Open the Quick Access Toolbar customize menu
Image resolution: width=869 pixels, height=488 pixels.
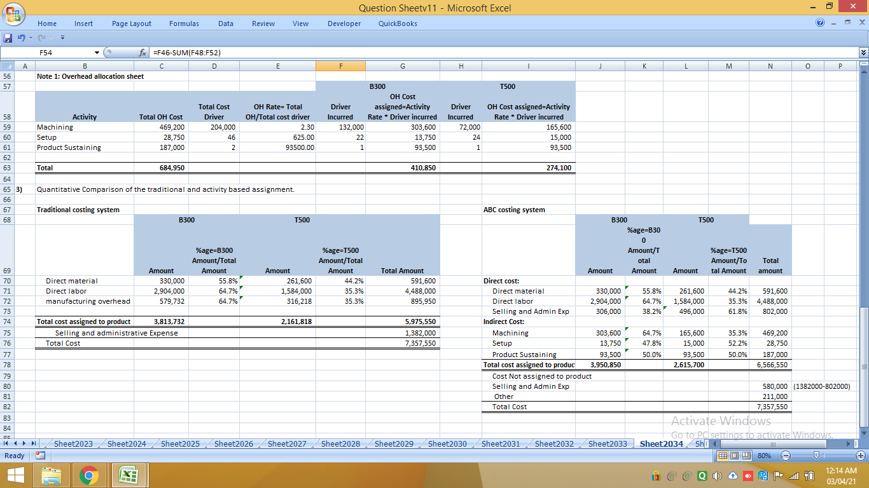click(62, 37)
